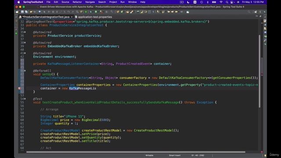Toggle the Do Not Disturb moon icon

point(188,2)
